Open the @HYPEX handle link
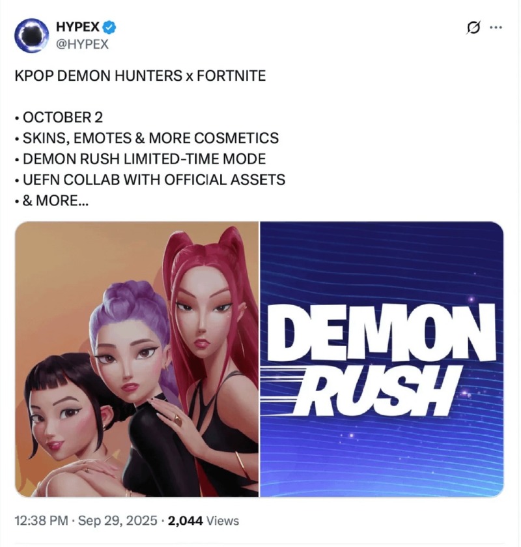Viewport: 521px width, 547px height. tap(82, 44)
